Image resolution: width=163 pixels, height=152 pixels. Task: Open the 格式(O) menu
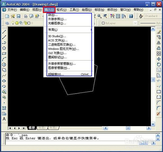point(61,10)
